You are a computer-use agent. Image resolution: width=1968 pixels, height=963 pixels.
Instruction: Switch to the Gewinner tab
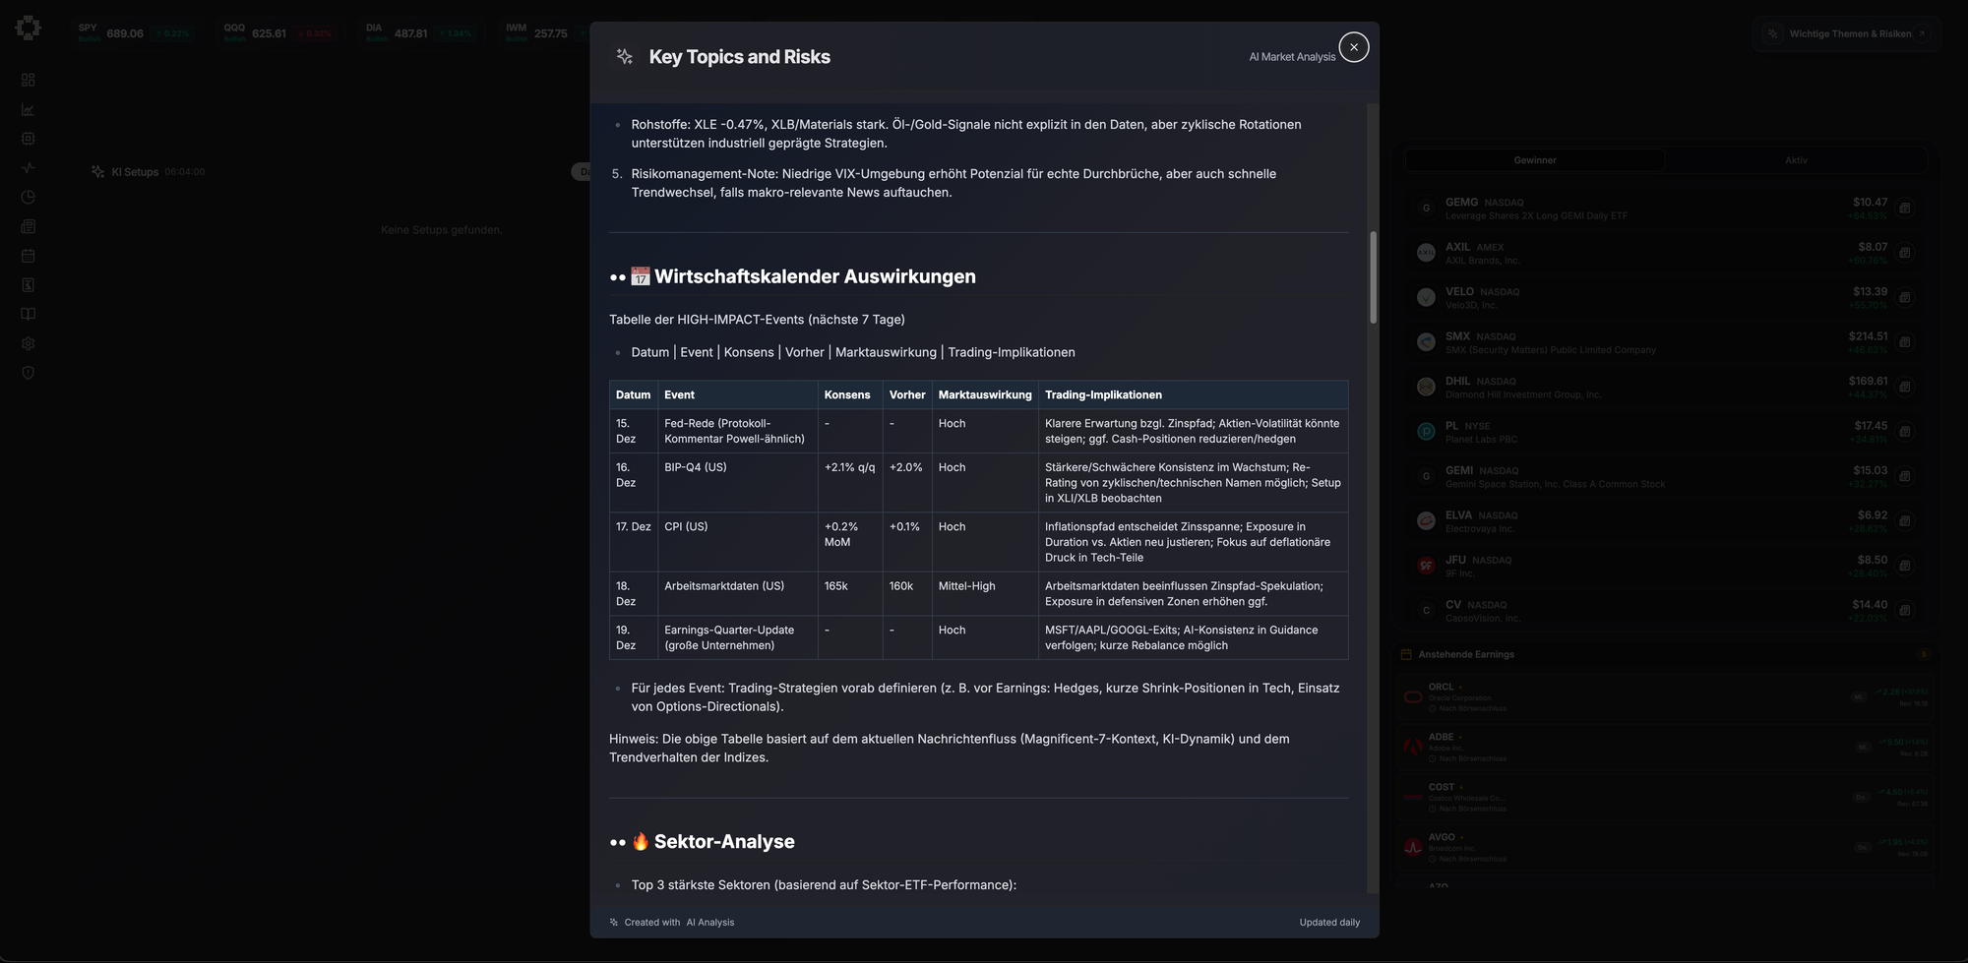[1534, 160]
